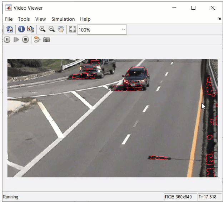
Task: Step forward the simulation
Action: click(x=16, y=40)
